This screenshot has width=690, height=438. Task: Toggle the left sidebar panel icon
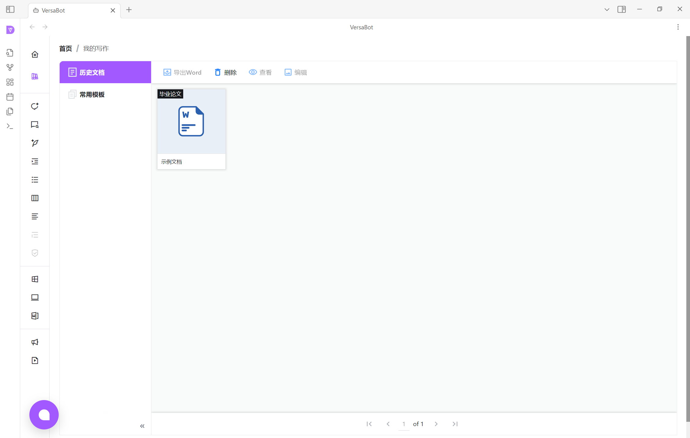(x=10, y=9)
